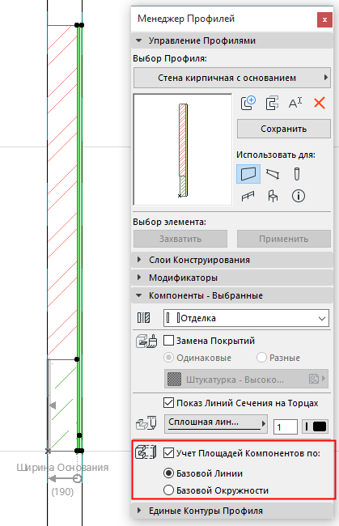The height and width of the screenshot is (526, 339).
Task: Toggle Показ Линий Сечения на Торцах checkbox
Action: (168, 402)
